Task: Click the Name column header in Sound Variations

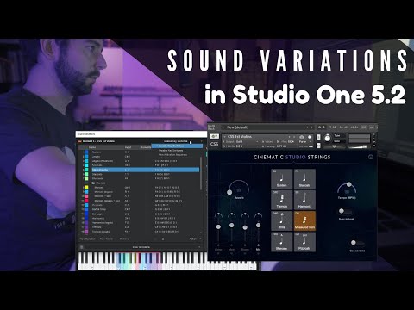Action: click(92, 147)
